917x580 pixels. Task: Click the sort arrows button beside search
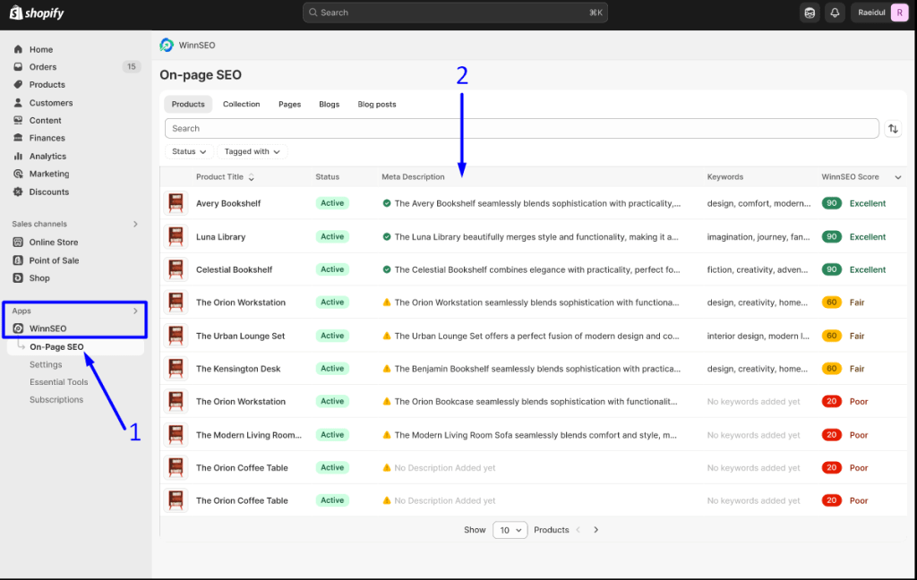(893, 129)
